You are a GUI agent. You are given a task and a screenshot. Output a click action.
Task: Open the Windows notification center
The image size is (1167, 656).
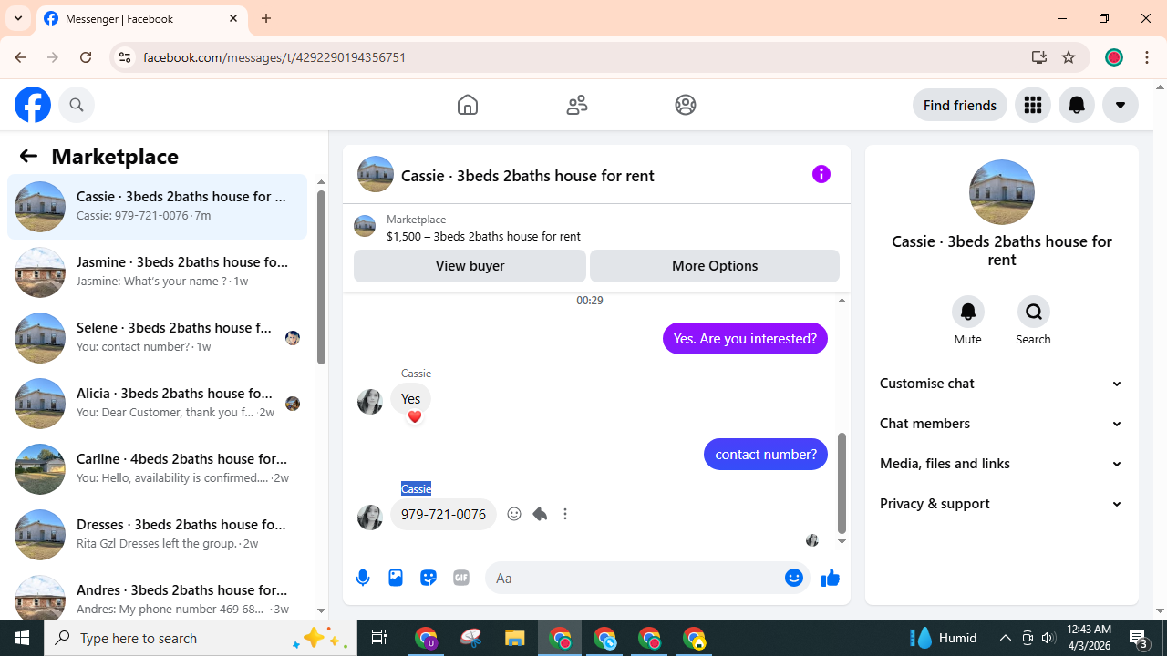click(1139, 638)
